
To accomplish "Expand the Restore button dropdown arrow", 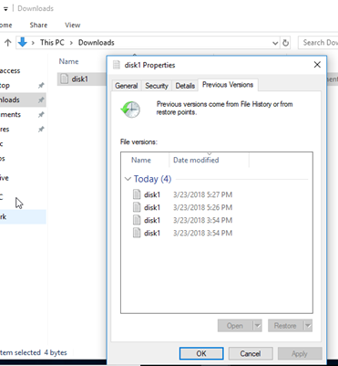I will (308, 326).
